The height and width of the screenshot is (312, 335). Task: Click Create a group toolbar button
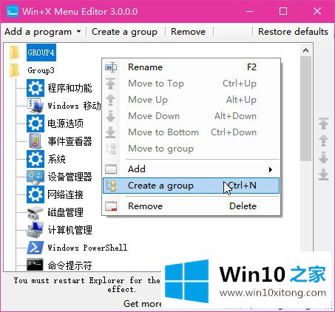[124, 32]
